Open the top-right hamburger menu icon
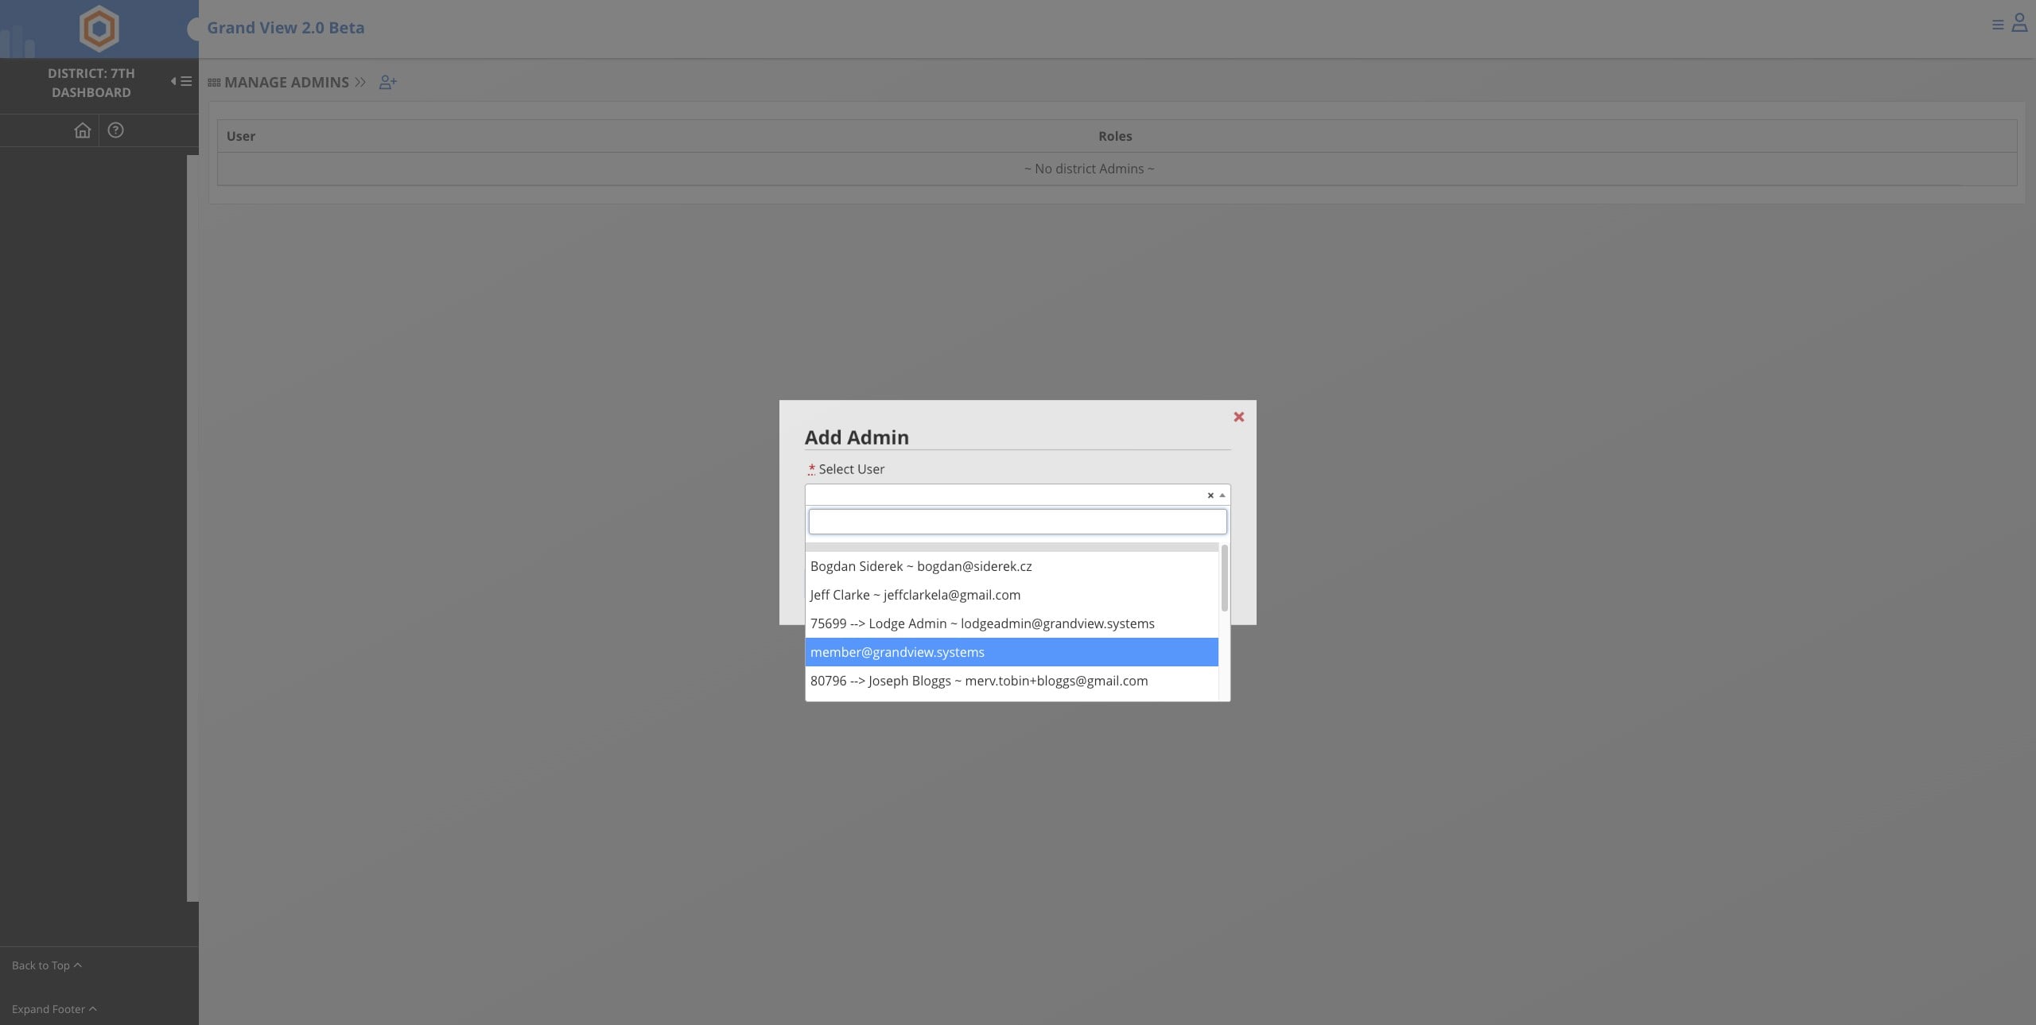2036x1025 pixels. point(1998,25)
